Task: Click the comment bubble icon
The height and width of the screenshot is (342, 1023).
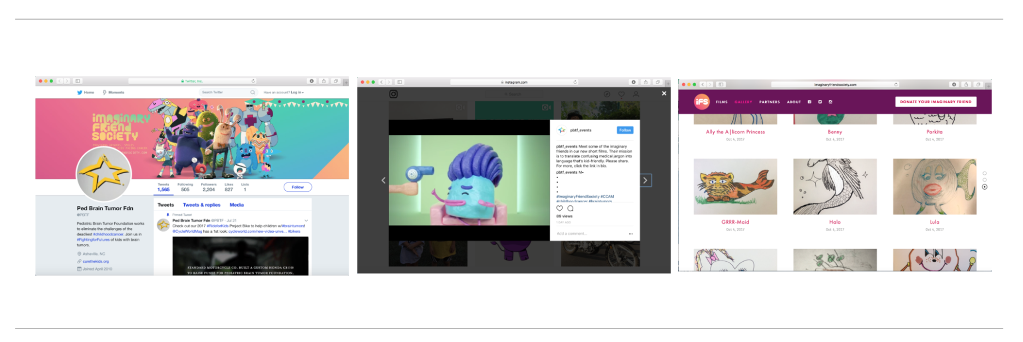Action: [571, 208]
